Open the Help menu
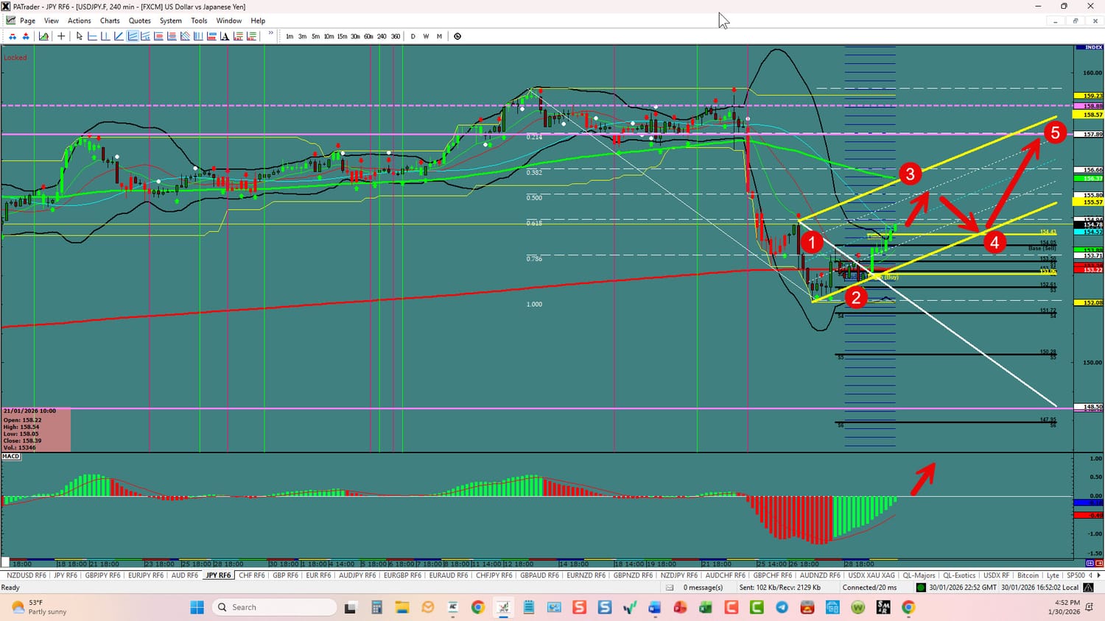This screenshot has width=1105, height=621. pos(258,21)
